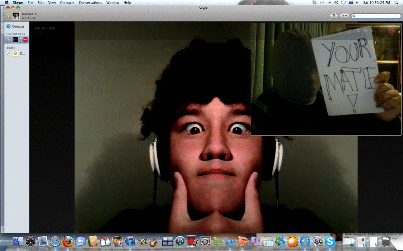
Task: Launch iTunes from the Dock
Action: coord(130,241)
